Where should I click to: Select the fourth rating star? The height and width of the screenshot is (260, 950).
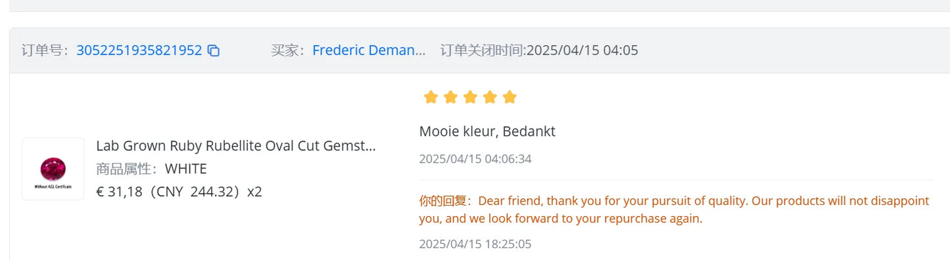[490, 98]
